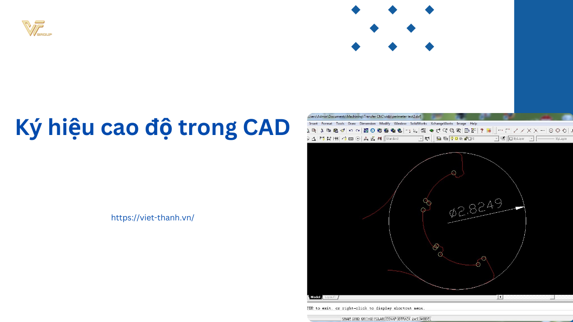Toggle SNAP mode in status bar

pos(346,319)
